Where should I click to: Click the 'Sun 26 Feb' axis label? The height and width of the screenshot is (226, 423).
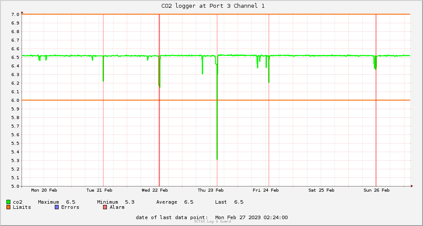[376, 190]
